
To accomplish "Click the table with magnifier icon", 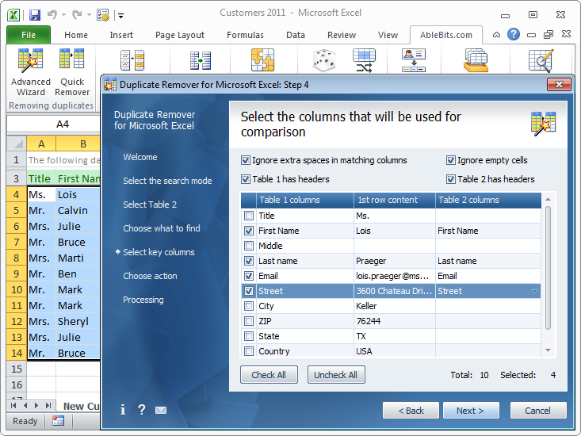I will pos(541,60).
